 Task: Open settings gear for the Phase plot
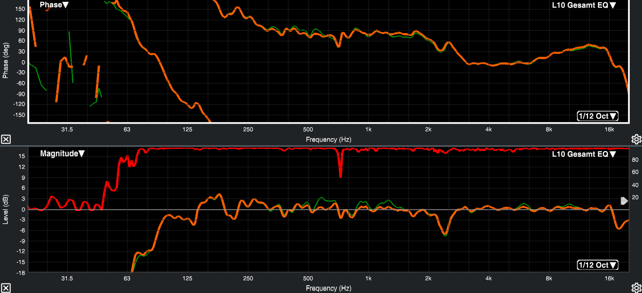point(636,139)
